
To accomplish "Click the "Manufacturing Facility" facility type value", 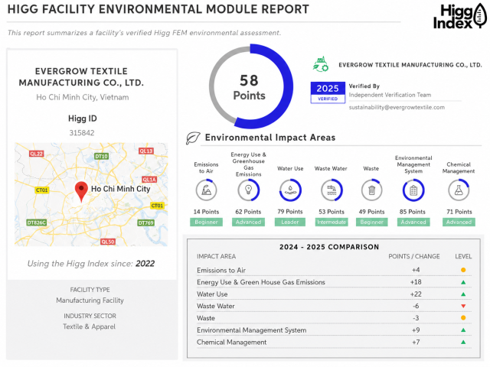I will 90,300.
